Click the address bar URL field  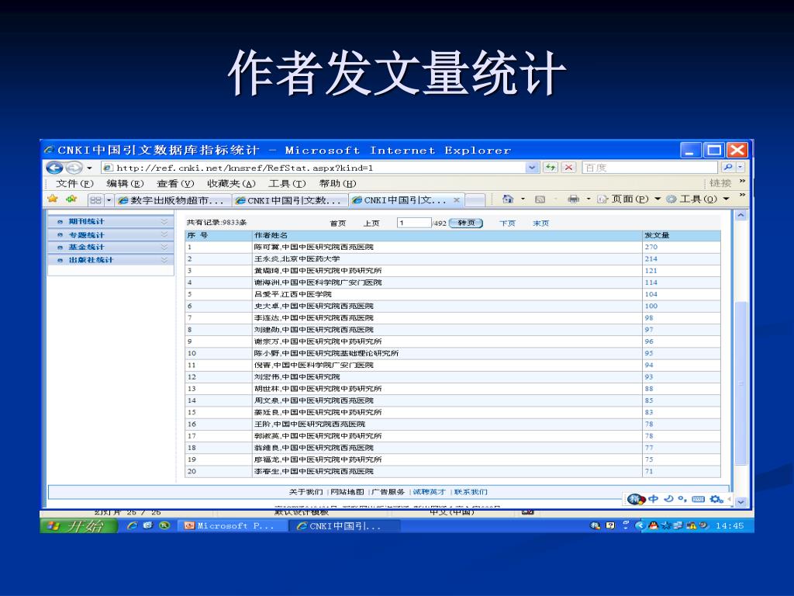(312, 168)
